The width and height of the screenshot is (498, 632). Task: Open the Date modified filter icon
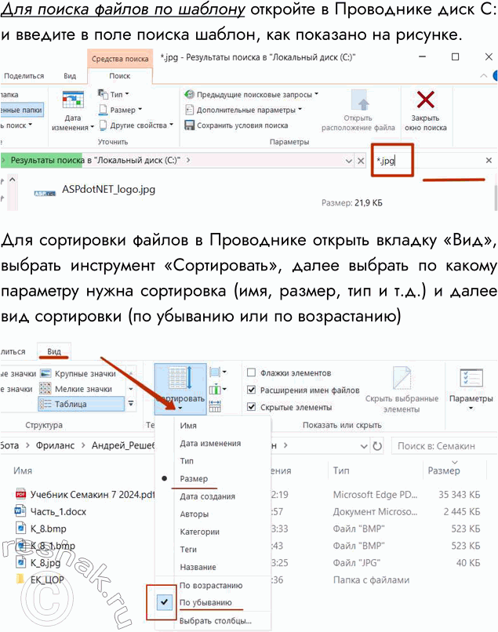point(73,100)
